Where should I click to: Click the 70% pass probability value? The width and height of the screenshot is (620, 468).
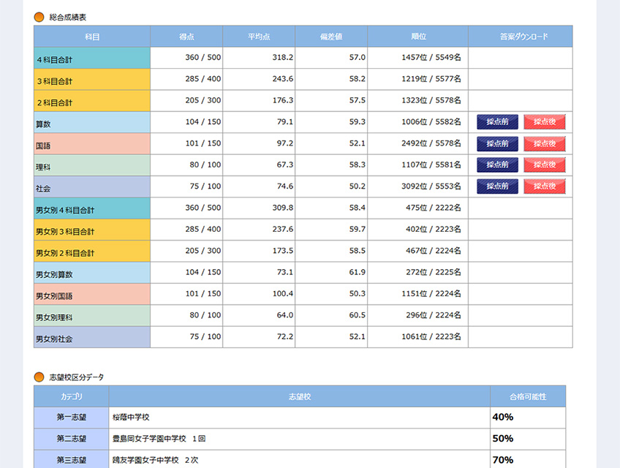point(502,460)
